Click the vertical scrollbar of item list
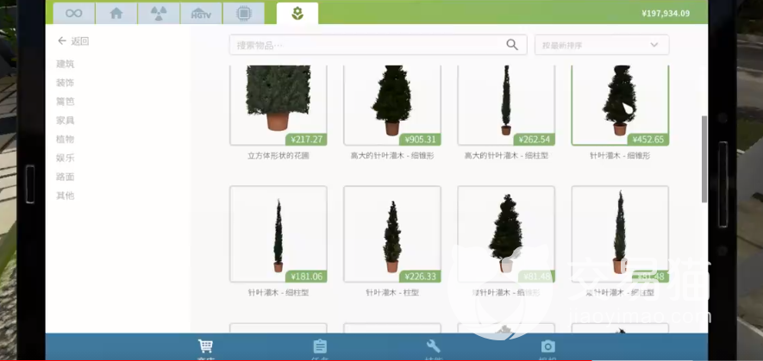This screenshot has height=361, width=763. pyautogui.click(x=704, y=159)
